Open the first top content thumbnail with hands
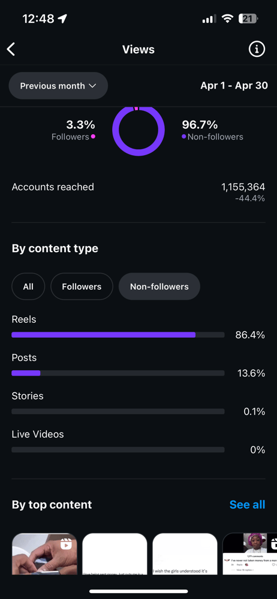Screen dimensions: 277x599 coord(44,554)
